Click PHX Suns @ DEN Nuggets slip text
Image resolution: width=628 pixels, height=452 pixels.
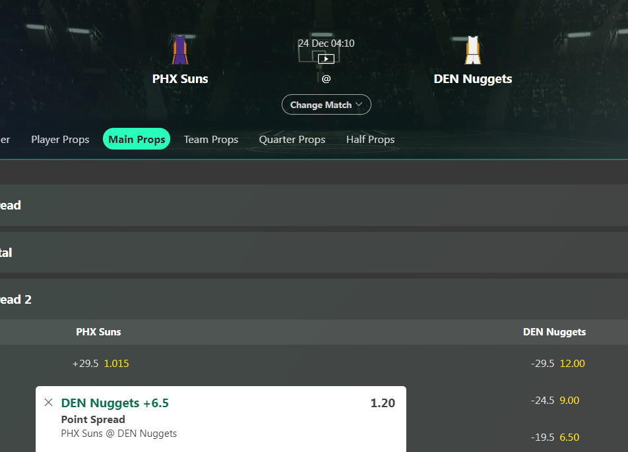click(119, 433)
